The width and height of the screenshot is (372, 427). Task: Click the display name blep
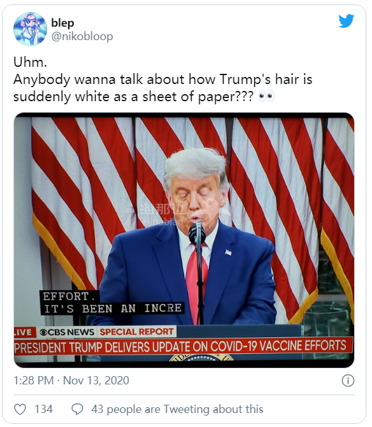(62, 23)
